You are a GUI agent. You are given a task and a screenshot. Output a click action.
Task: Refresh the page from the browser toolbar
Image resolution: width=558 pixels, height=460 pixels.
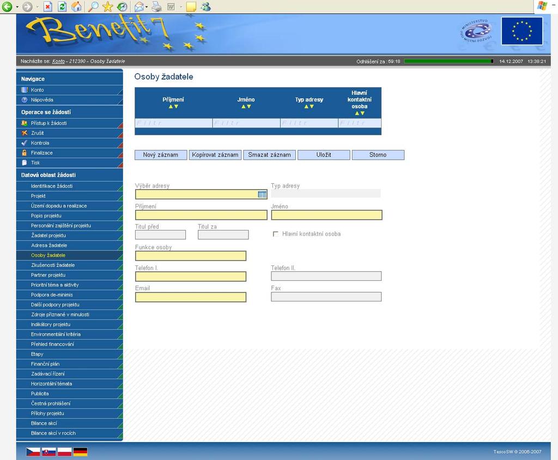pos(62,7)
